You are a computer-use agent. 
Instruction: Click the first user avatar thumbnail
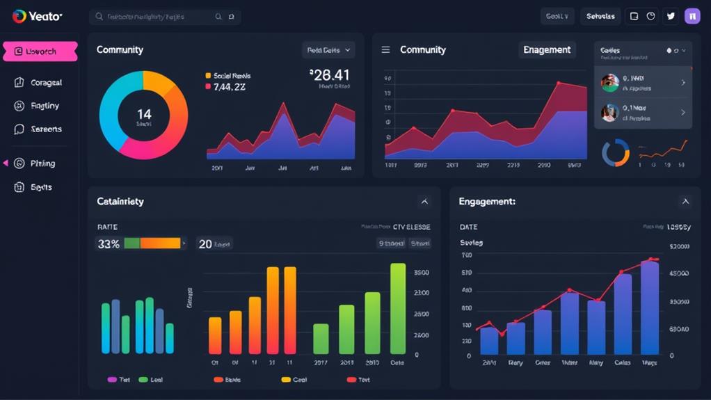point(610,83)
